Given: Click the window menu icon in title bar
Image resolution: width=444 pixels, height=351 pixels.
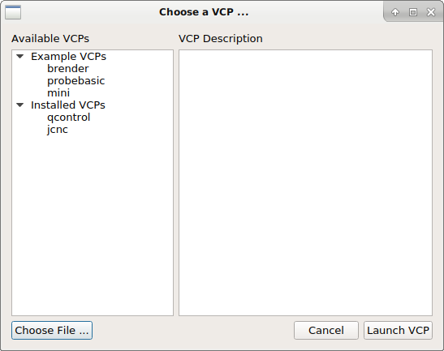Looking at the screenshot, I should [13, 12].
